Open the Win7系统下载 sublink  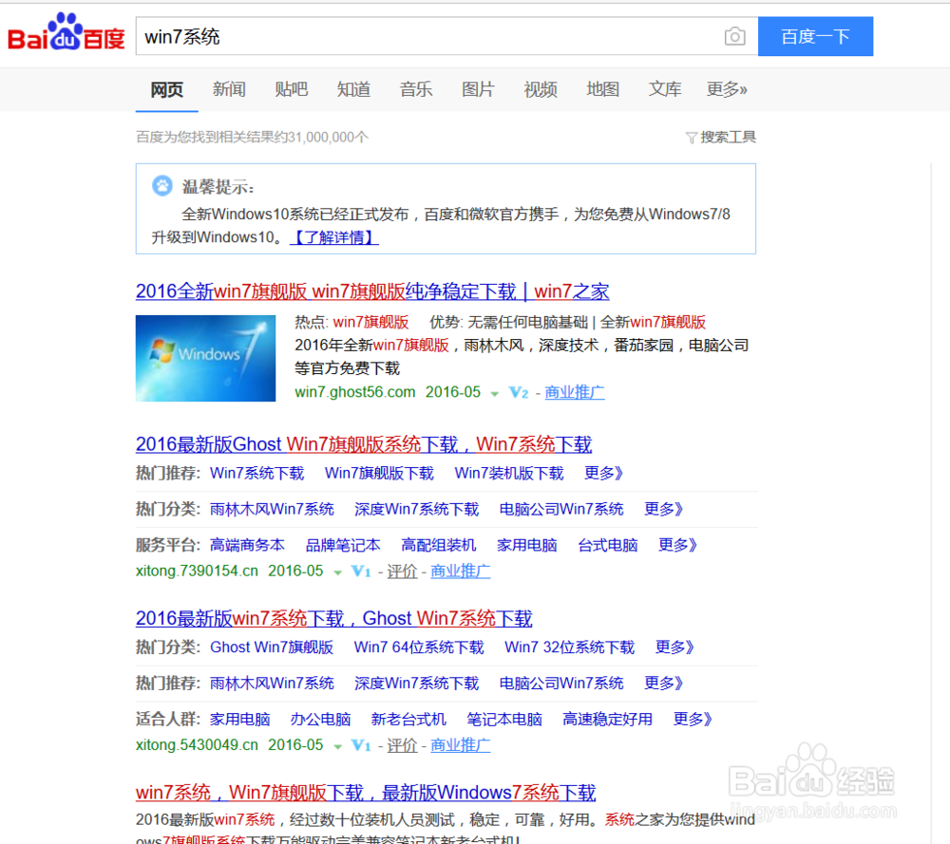pos(256,474)
